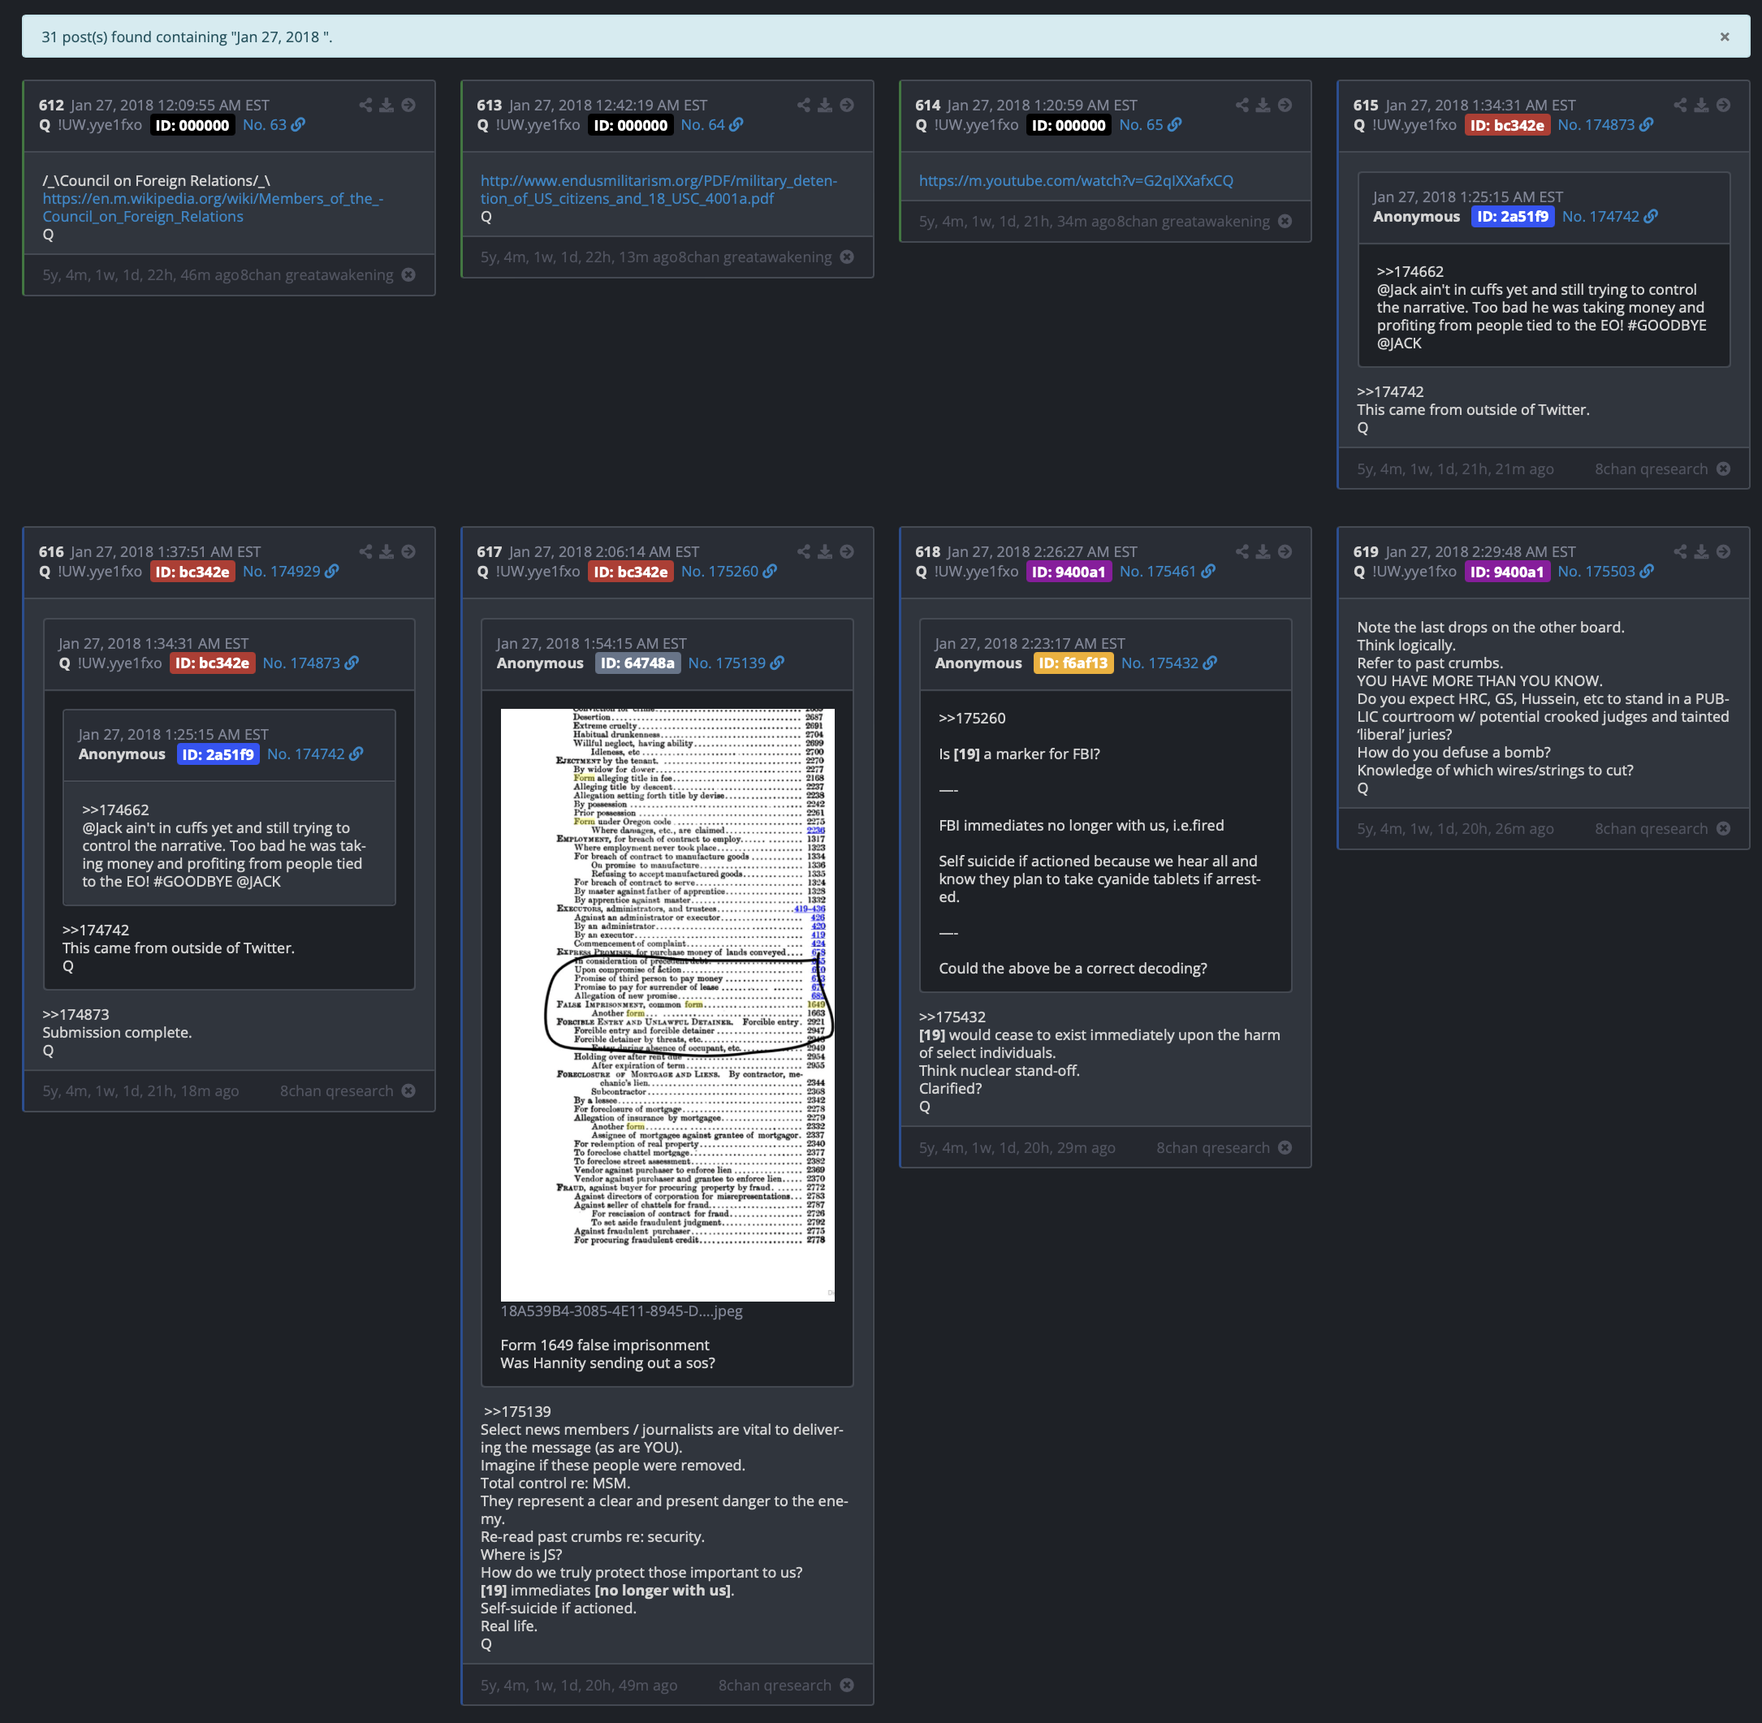Image resolution: width=1762 pixels, height=1723 pixels.
Task: Remove the 8chan greatawakening tag on post 612
Action: [x=408, y=274]
